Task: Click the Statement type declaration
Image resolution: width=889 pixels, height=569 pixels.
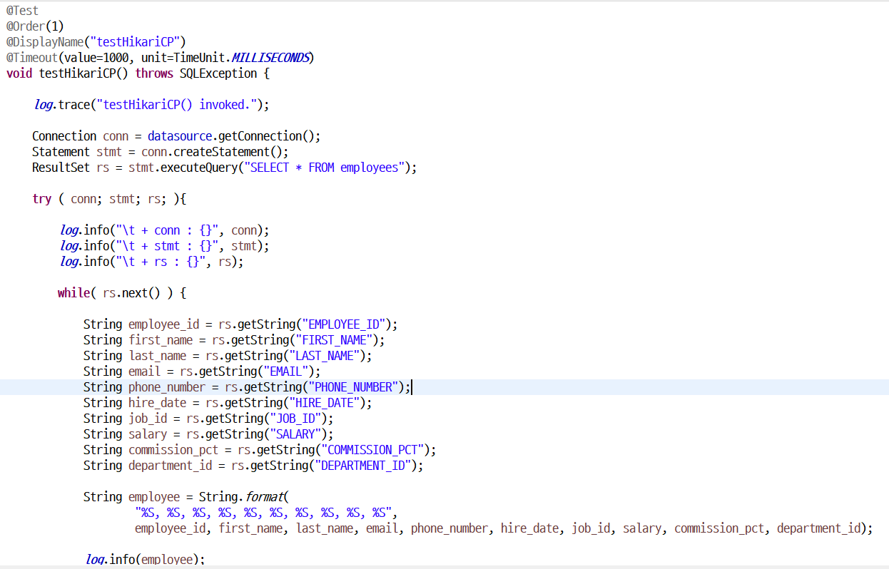Action: coord(61,152)
